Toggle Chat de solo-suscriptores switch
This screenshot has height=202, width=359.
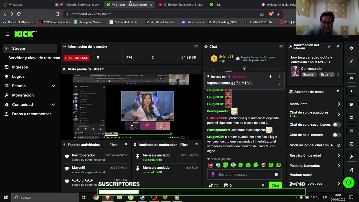337,125
